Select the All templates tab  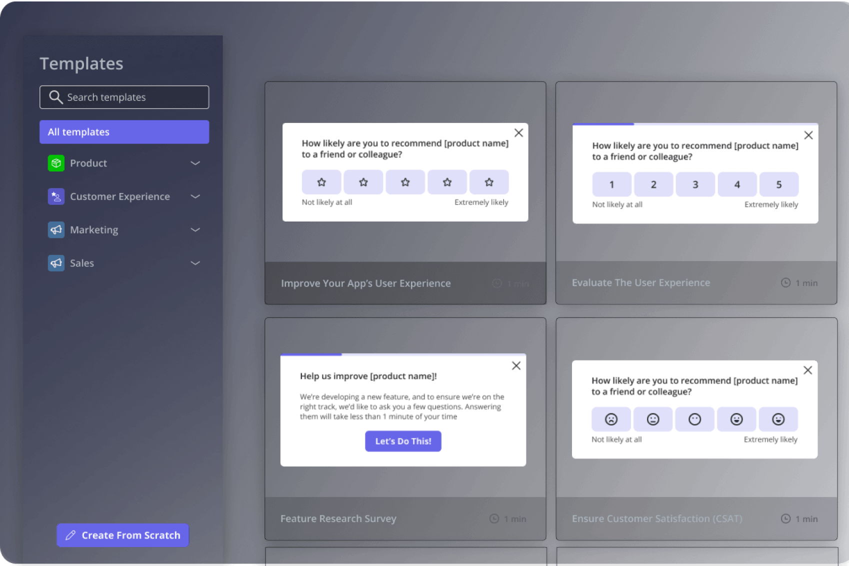(x=124, y=132)
